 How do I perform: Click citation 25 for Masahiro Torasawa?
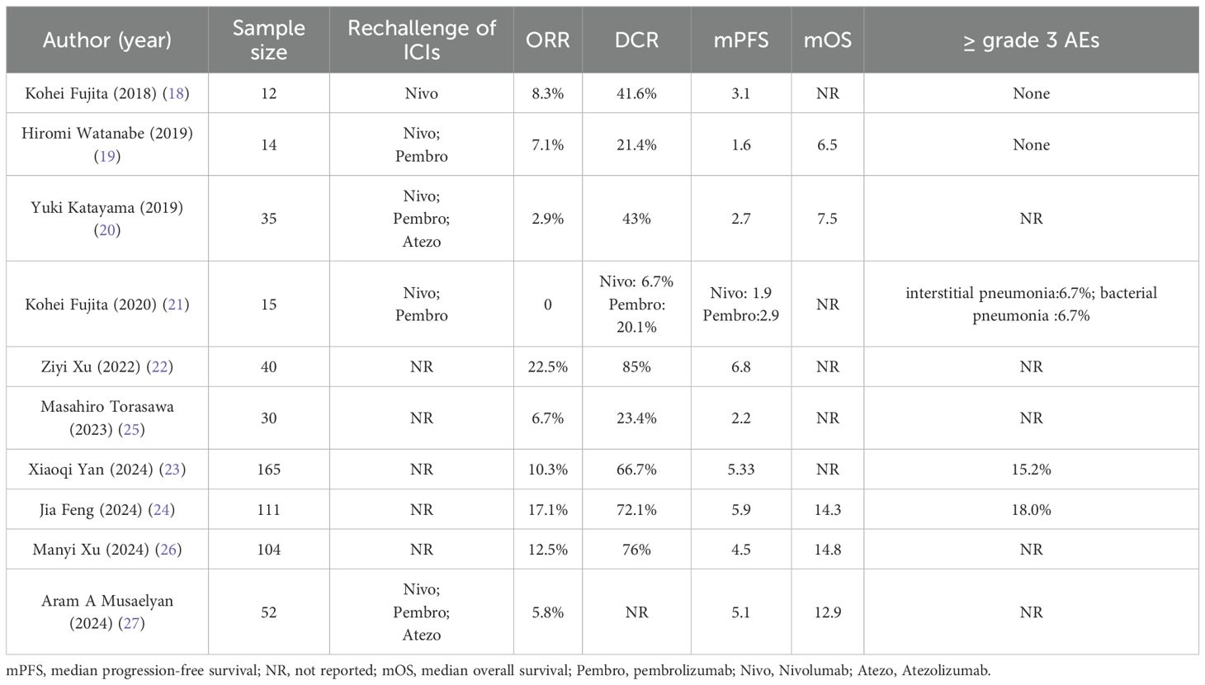[x=131, y=429]
